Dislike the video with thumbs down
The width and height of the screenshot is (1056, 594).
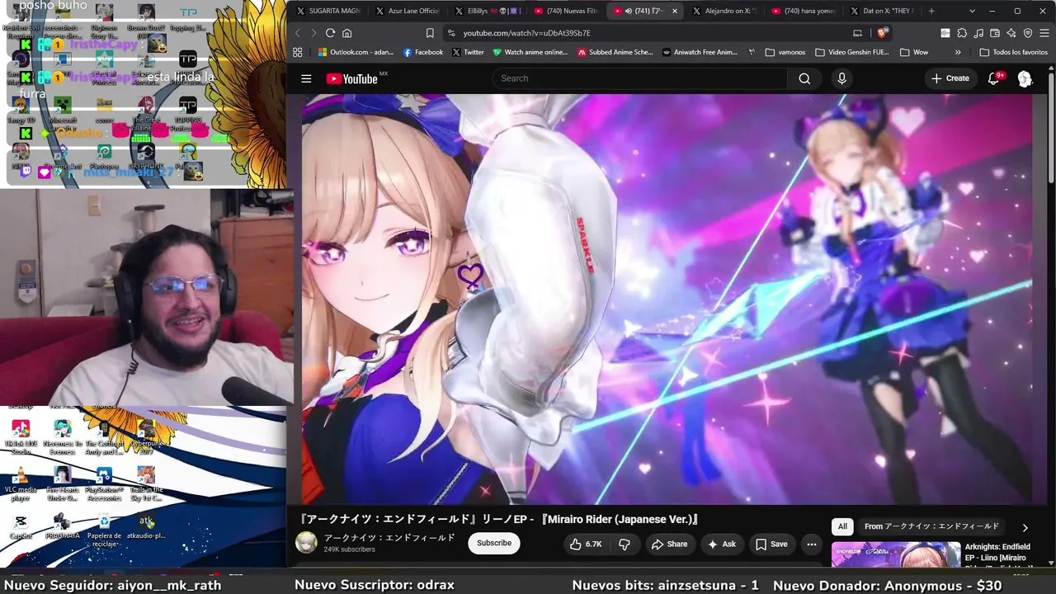pos(625,544)
